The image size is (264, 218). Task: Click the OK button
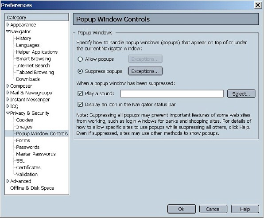(182, 209)
